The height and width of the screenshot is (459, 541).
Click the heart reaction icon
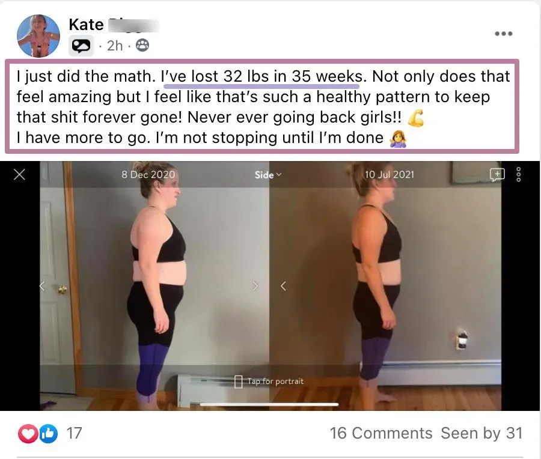pos(28,434)
